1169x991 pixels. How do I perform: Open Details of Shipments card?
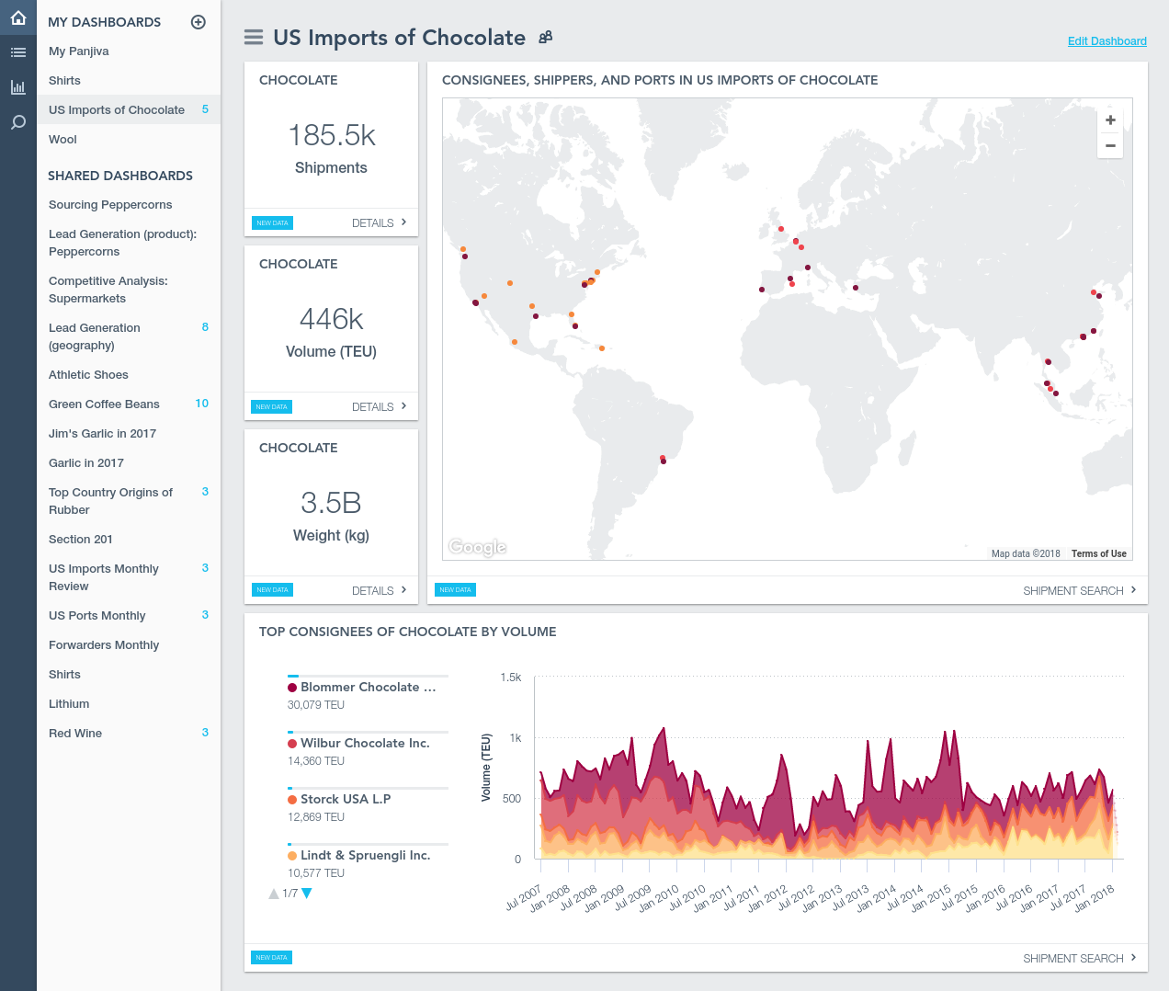(379, 222)
